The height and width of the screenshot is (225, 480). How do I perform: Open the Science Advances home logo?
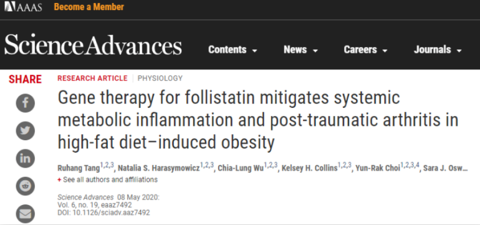click(93, 45)
